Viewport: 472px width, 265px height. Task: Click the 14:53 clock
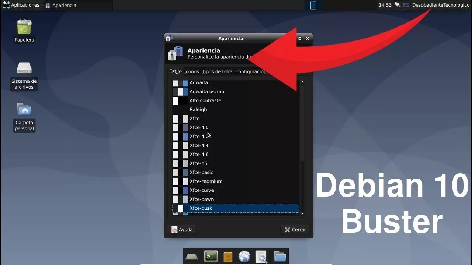(385, 5)
